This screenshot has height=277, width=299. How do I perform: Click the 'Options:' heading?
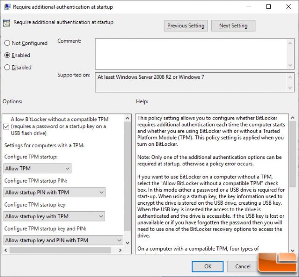point(13,101)
